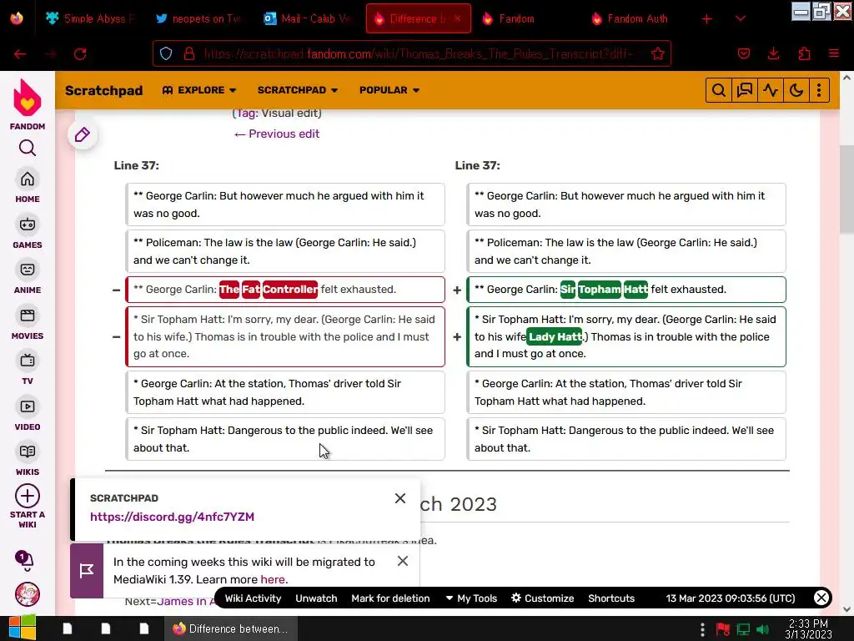Screen dimensions: 854x641
Task: Click Unwatch in bottom toolbar
Action: click(316, 598)
